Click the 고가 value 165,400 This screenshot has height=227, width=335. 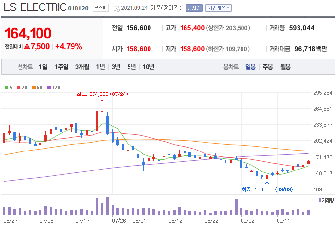click(x=192, y=28)
